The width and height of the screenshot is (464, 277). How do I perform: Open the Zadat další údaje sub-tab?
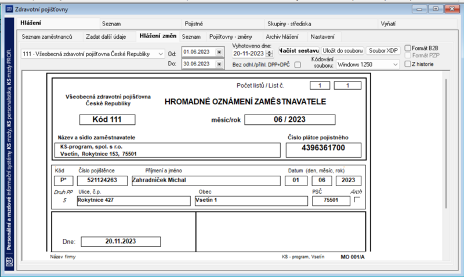click(x=106, y=37)
